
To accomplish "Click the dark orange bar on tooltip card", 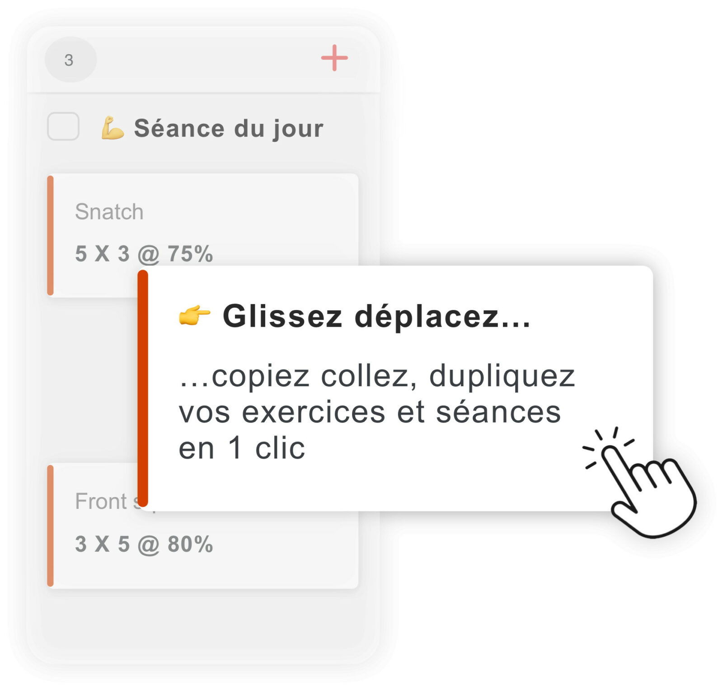I will click(x=143, y=389).
